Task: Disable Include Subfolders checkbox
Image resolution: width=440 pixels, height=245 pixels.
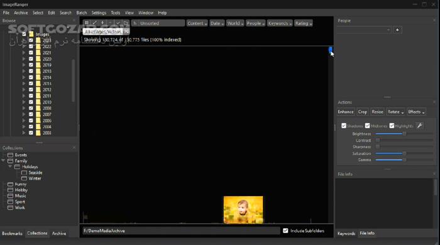Action: (x=285, y=231)
